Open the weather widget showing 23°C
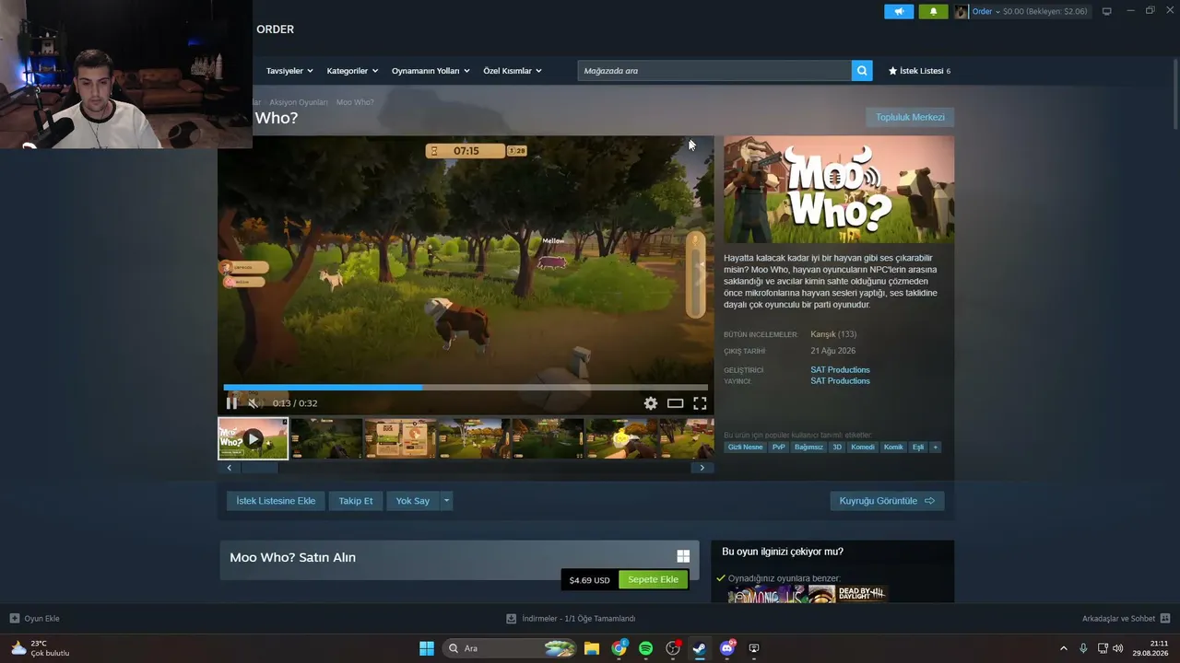1180x663 pixels. (x=41, y=648)
